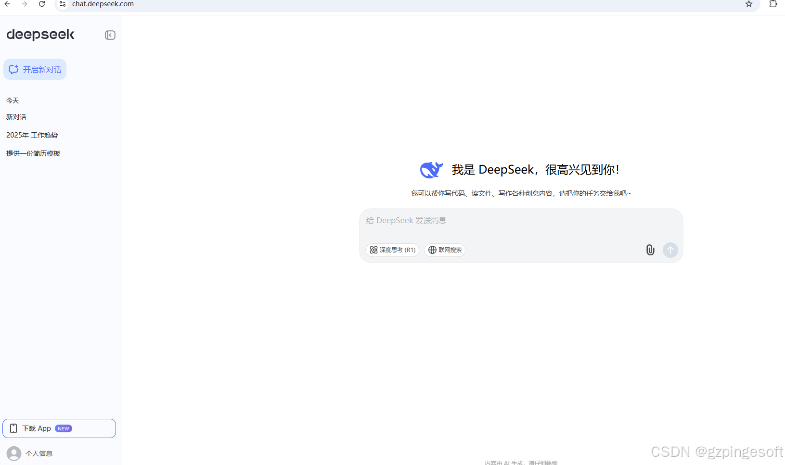This screenshot has width=785, height=465.
Task: Click the NEW badge beside 下载 App
Action: click(64, 428)
